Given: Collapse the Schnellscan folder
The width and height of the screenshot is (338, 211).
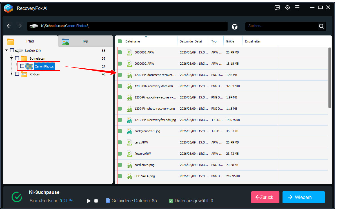Looking at the screenshot, I should point(12,58).
